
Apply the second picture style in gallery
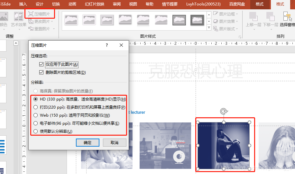89,20
